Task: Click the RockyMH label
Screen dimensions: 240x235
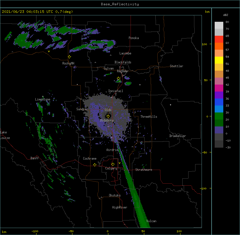Action: point(68,63)
